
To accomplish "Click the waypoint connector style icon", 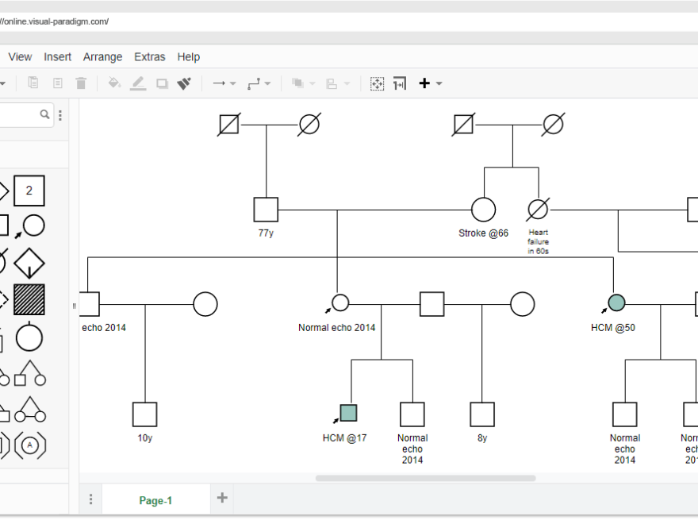I will coord(252,83).
